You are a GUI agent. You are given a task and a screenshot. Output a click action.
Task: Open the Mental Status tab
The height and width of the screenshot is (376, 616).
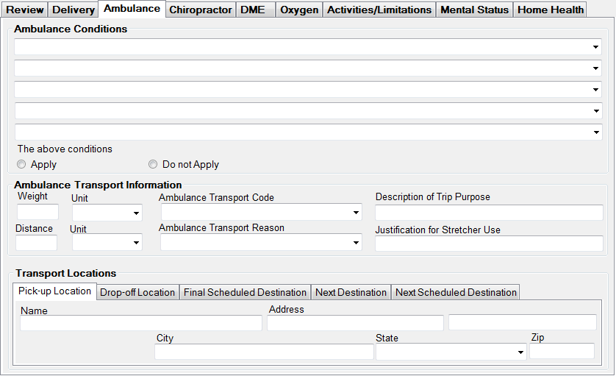coord(474,10)
